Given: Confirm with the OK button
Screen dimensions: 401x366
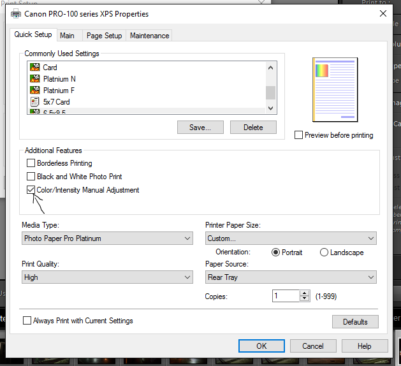Looking at the screenshot, I should tap(261, 346).
